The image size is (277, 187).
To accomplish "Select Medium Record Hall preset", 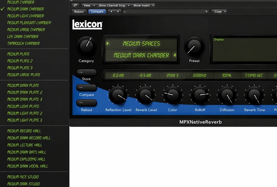I will 24,131.
